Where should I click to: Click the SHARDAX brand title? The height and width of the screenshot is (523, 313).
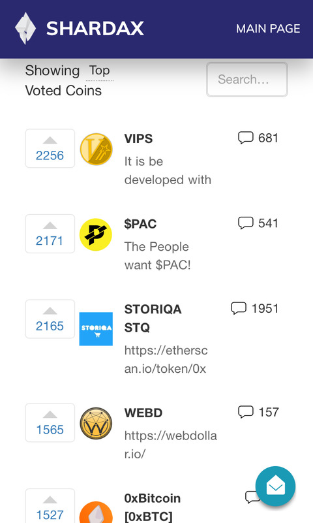point(95,29)
